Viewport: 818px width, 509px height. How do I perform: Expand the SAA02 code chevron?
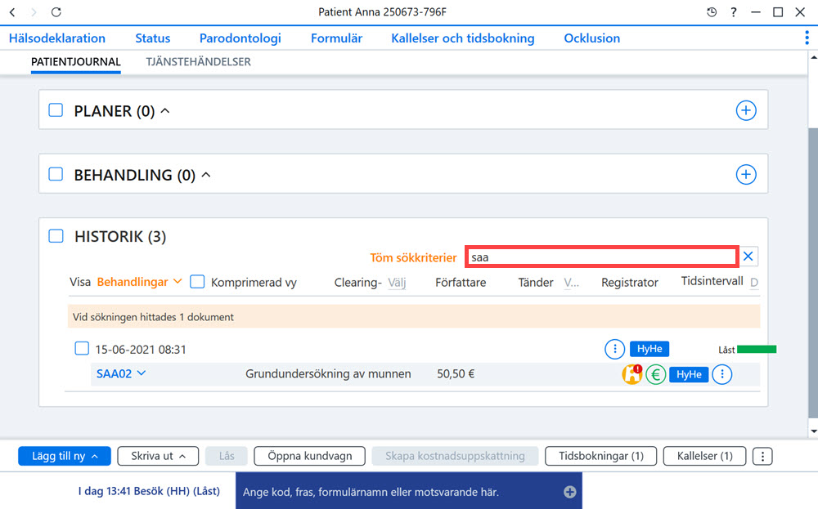pos(142,373)
